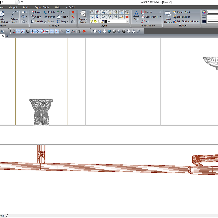218x218 pixels.
Task: Select the Copy tool
Action: 36,17
